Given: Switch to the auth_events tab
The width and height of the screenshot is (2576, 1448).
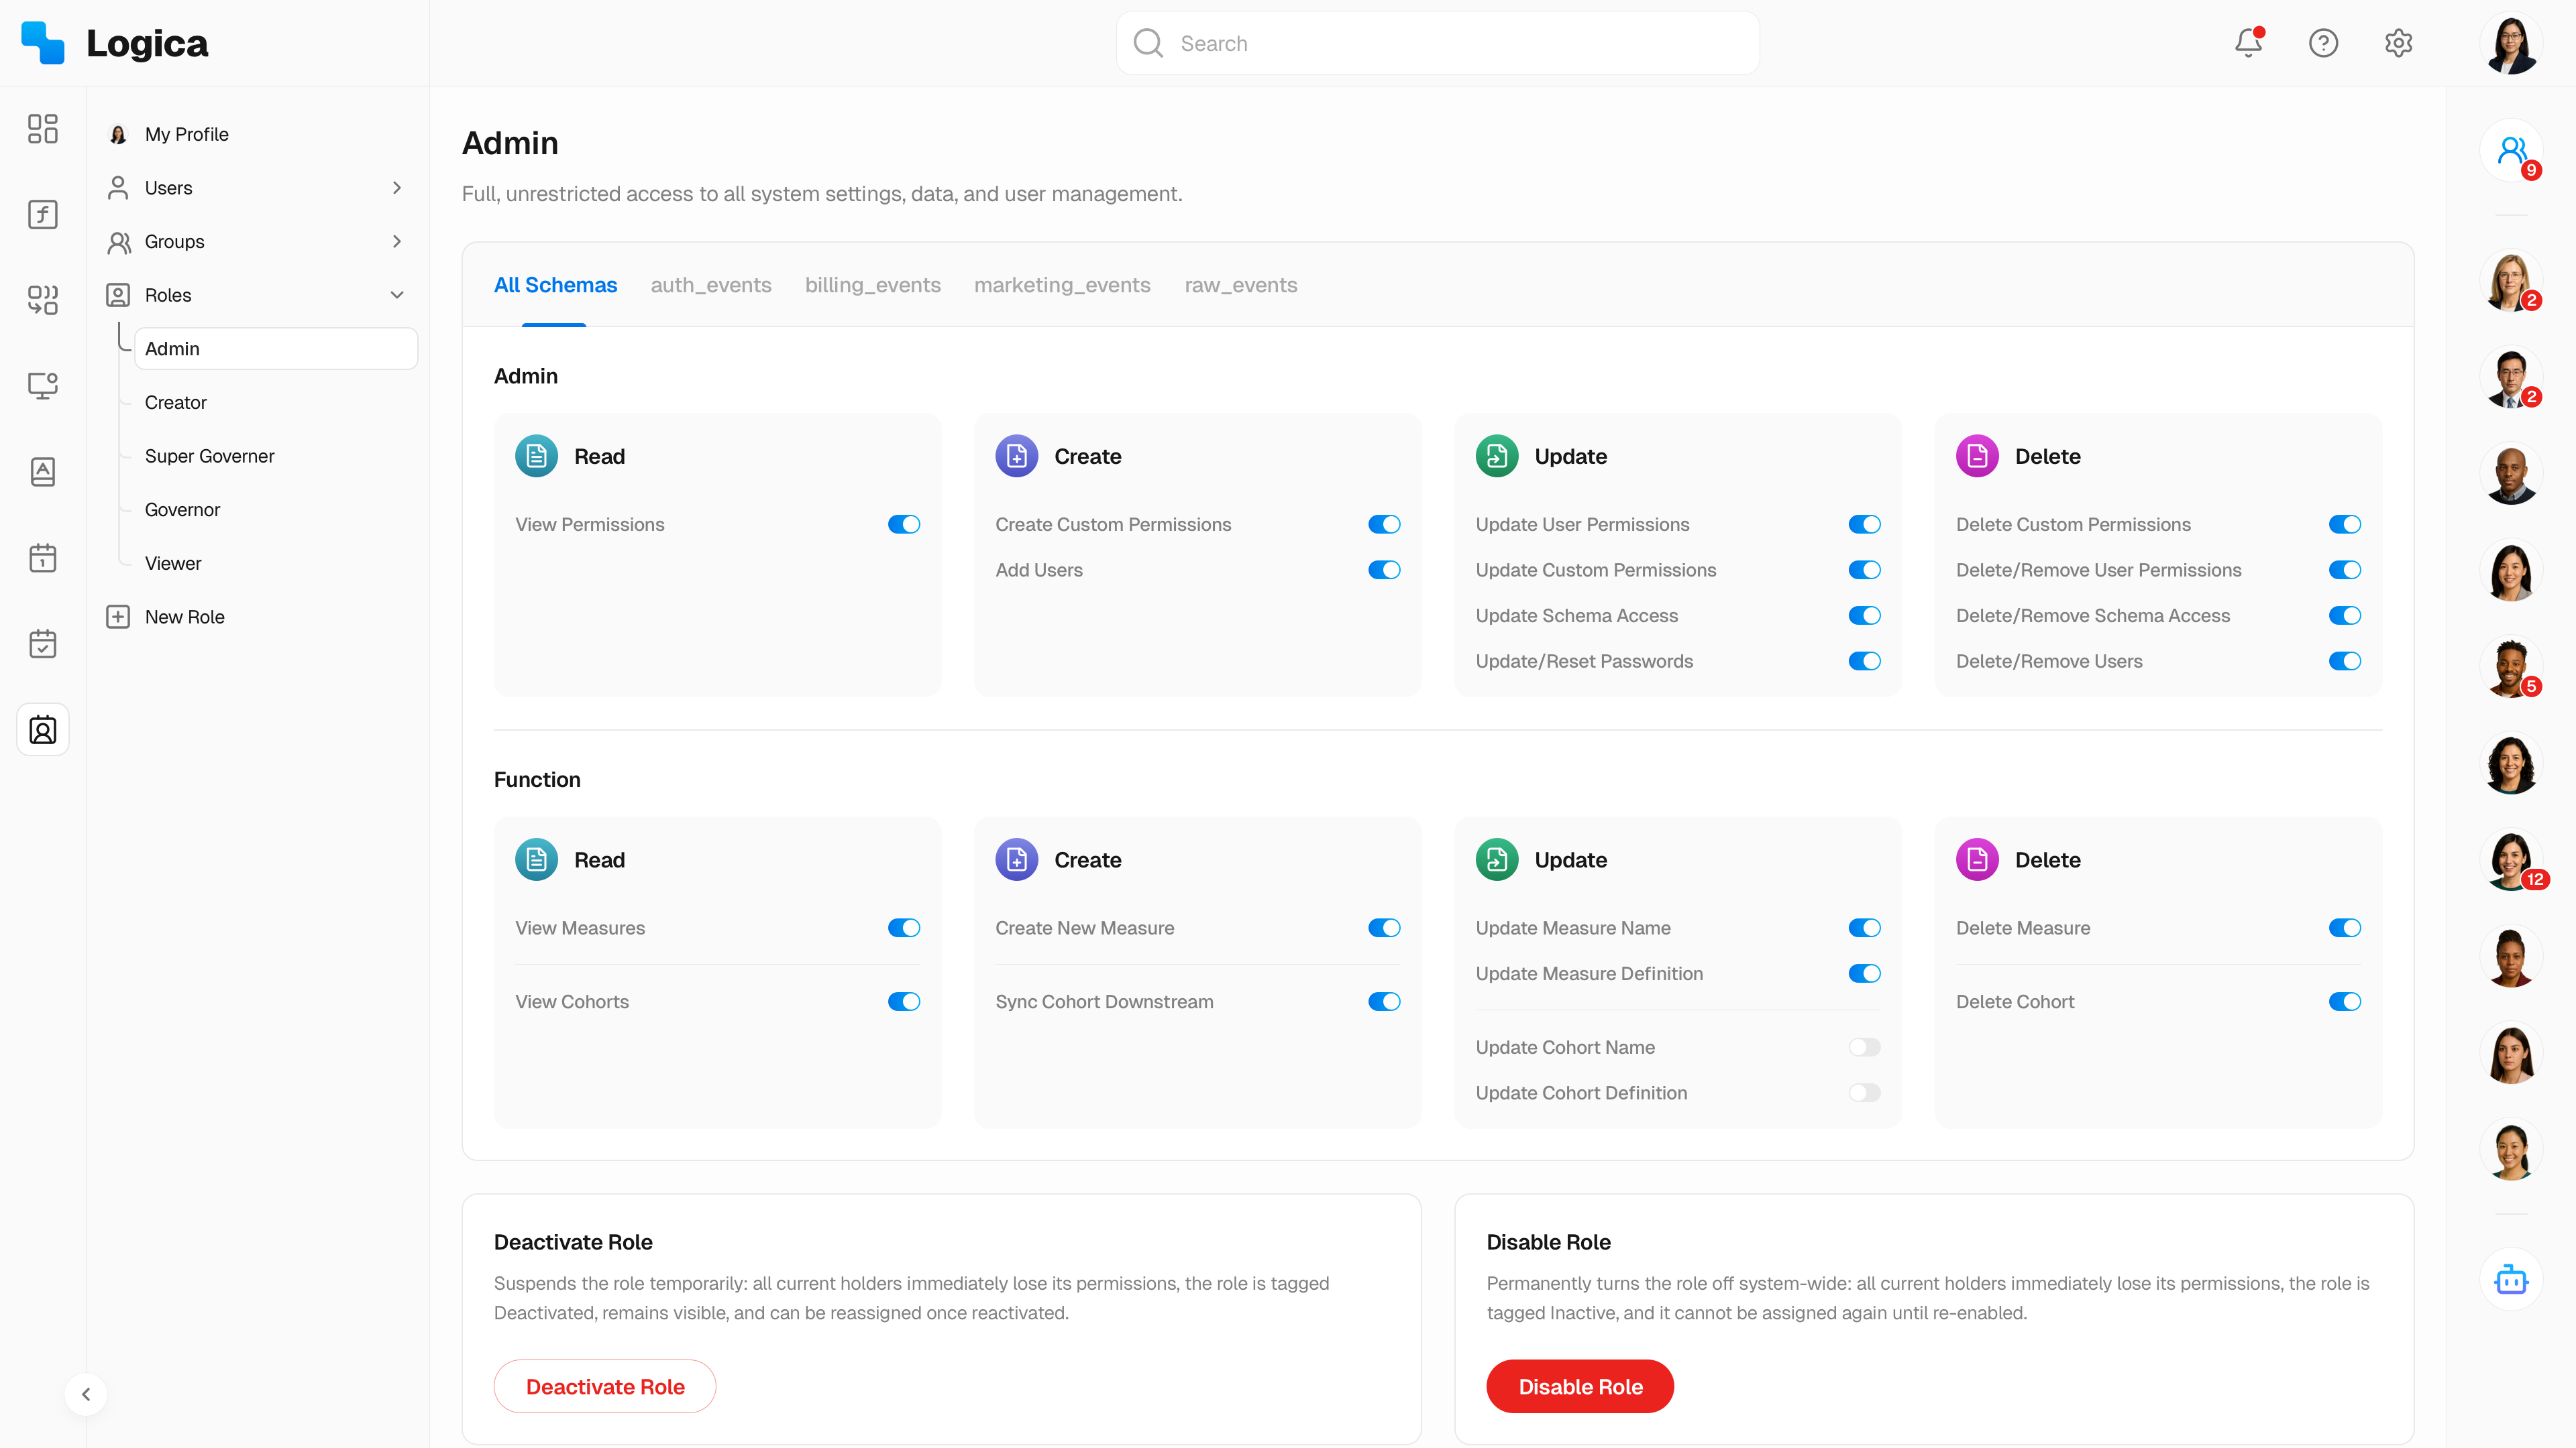Looking at the screenshot, I should point(710,285).
